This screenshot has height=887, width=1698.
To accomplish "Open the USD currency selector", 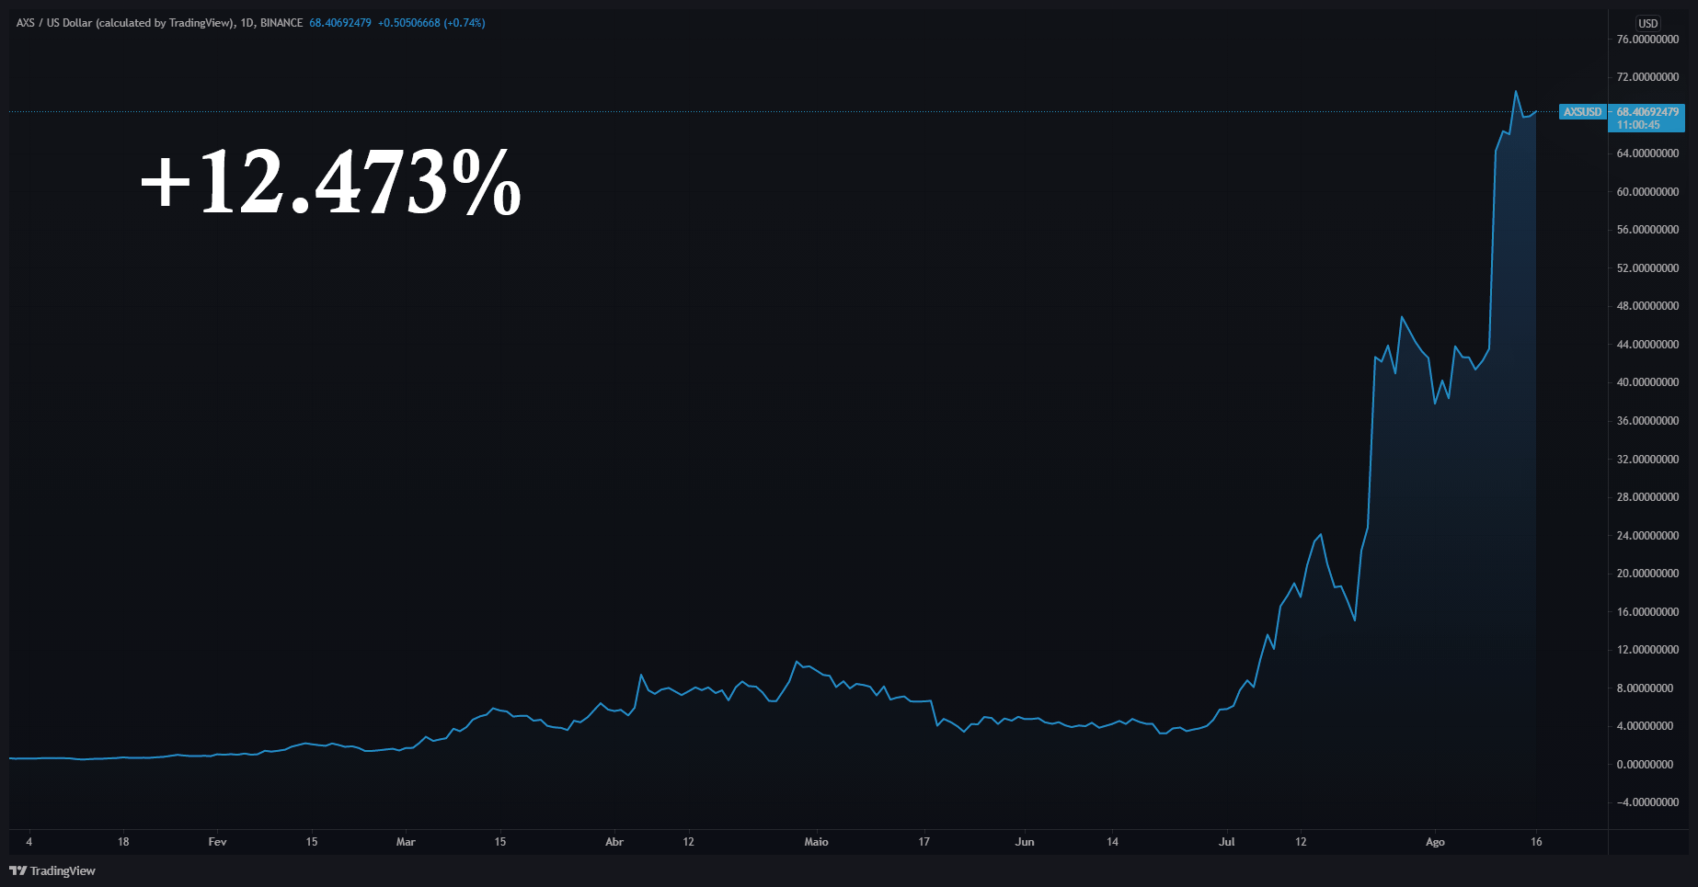I will click(x=1647, y=23).
